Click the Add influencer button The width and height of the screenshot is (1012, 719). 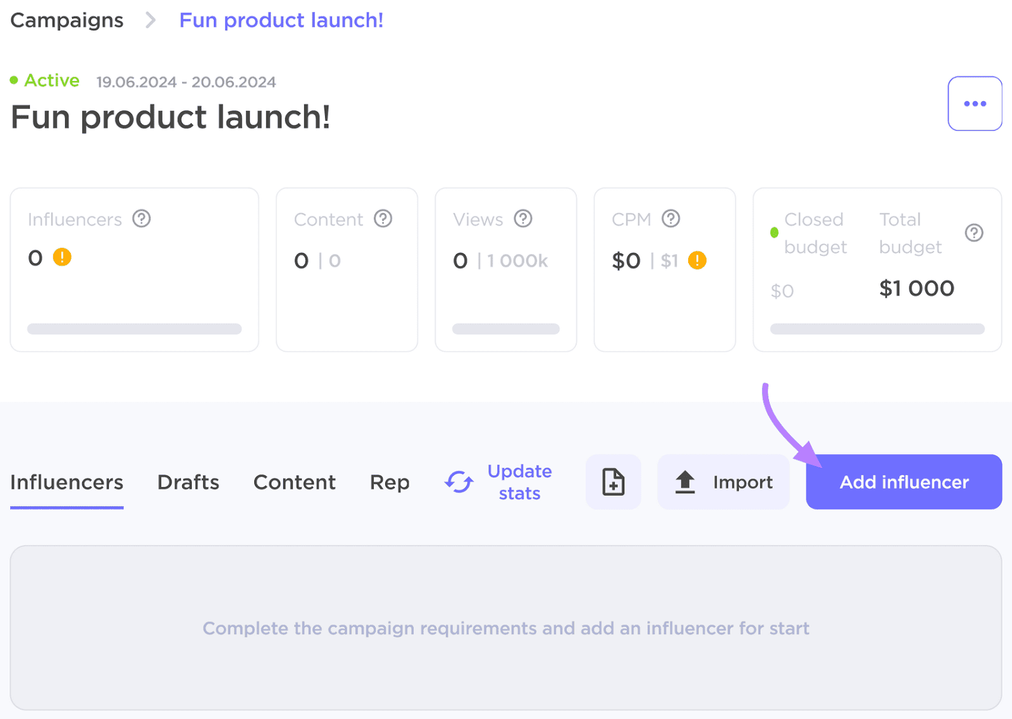click(903, 482)
